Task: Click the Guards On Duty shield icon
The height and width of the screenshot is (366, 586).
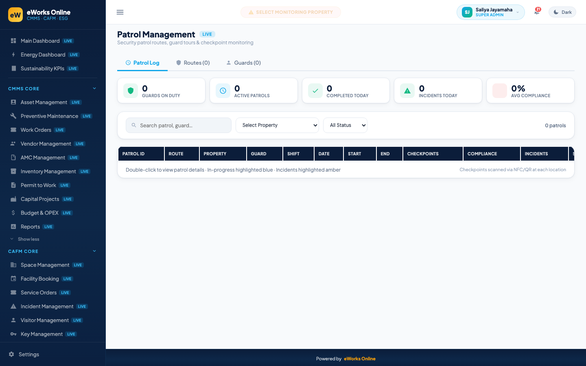Action: point(131,91)
